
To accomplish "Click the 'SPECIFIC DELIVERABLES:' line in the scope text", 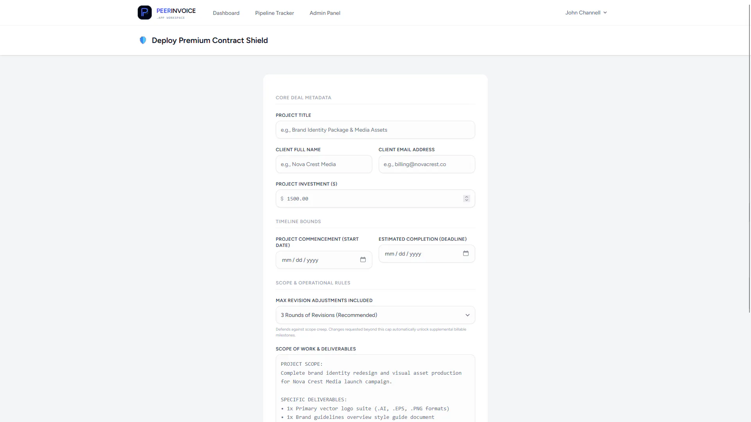I will coord(314,399).
